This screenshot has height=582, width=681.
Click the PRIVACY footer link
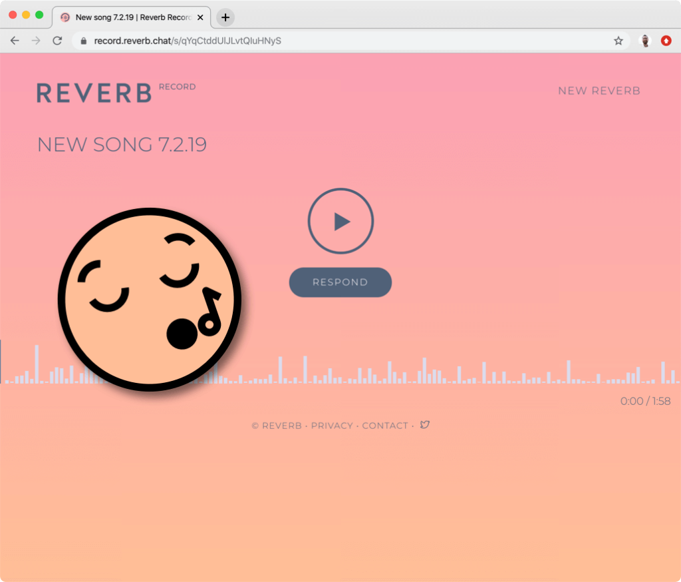pyautogui.click(x=331, y=425)
